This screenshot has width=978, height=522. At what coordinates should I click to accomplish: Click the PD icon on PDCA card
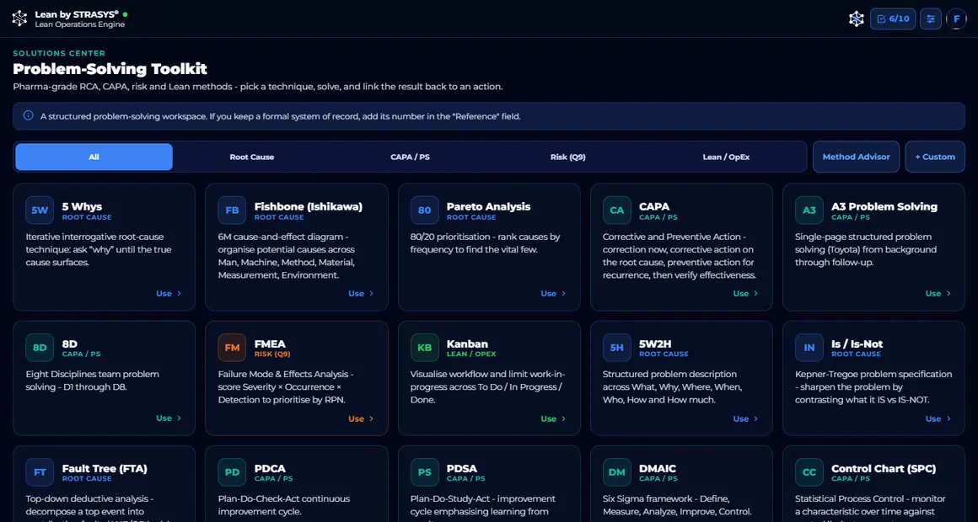pos(232,472)
